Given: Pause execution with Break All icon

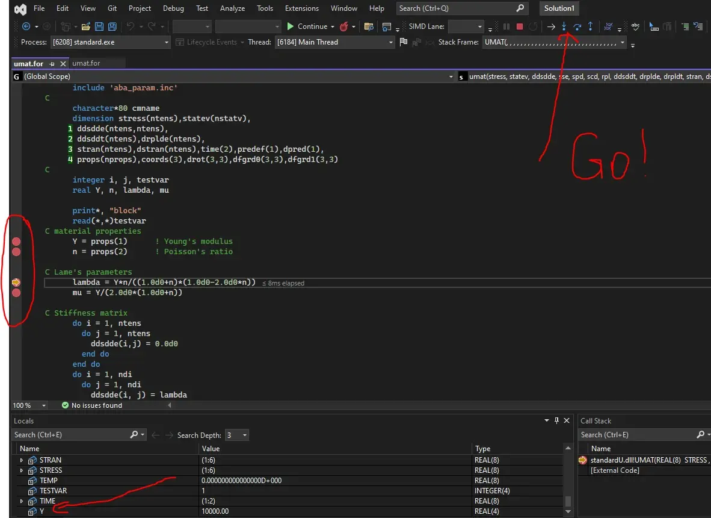Looking at the screenshot, I should pos(506,27).
